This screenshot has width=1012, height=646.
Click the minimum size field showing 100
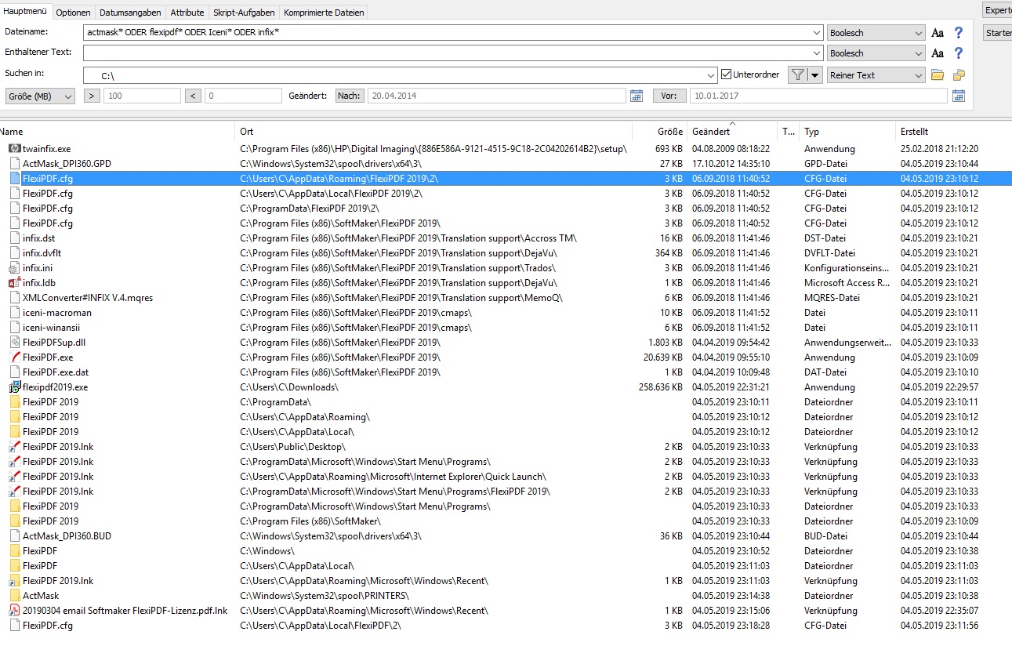142,96
